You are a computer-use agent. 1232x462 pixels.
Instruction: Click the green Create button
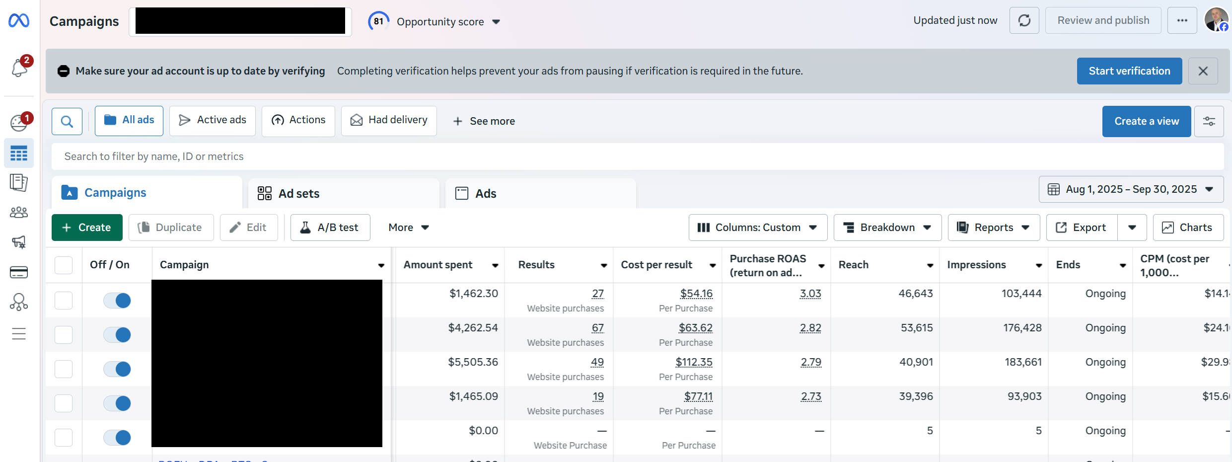pyautogui.click(x=87, y=228)
